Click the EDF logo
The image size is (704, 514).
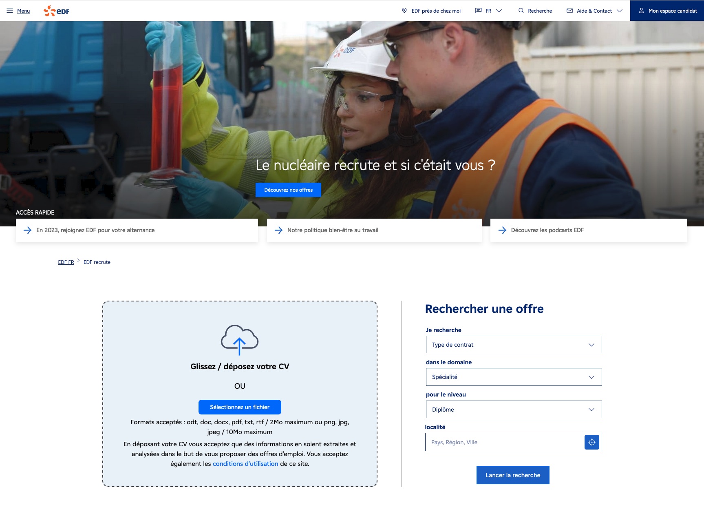(57, 11)
